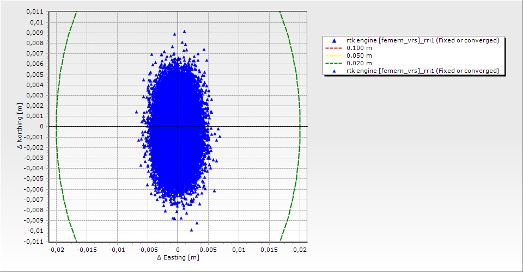Click the origin where the zero axes cross
This screenshot has height=272, width=523.
click(x=178, y=126)
